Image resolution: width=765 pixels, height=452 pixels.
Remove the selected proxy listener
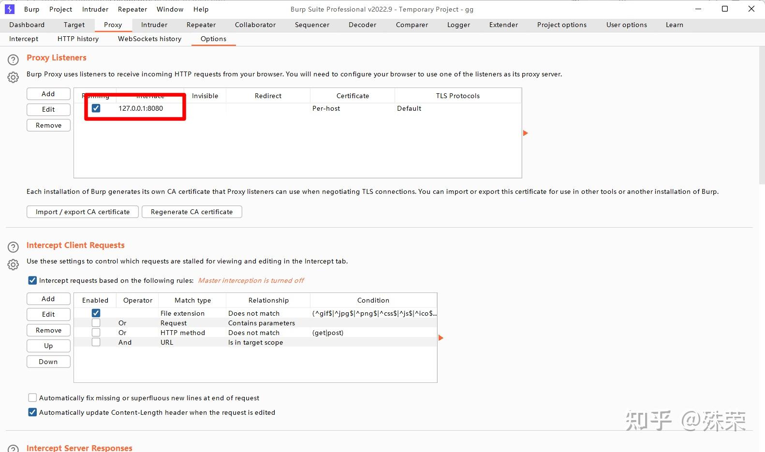coord(48,125)
